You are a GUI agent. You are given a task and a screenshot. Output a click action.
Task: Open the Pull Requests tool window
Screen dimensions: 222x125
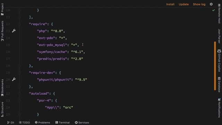click(x=2, y=31)
